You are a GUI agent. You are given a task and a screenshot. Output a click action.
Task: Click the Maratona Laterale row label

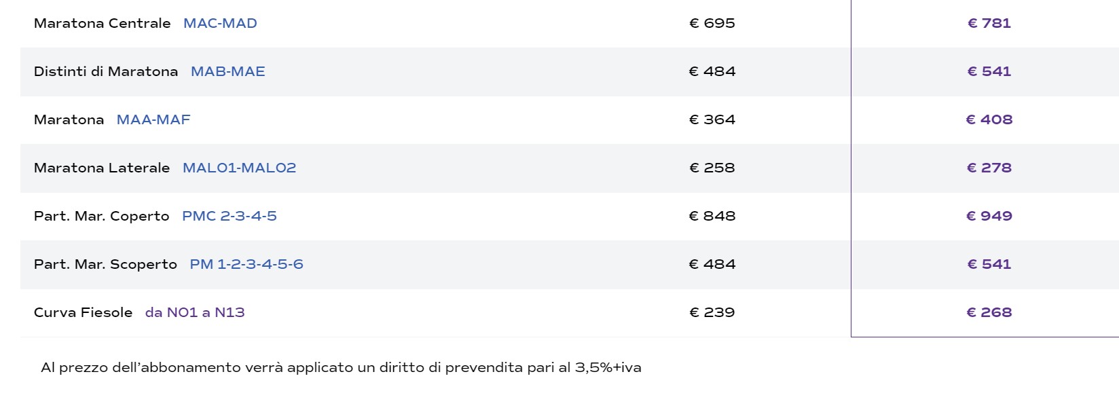tap(102, 168)
